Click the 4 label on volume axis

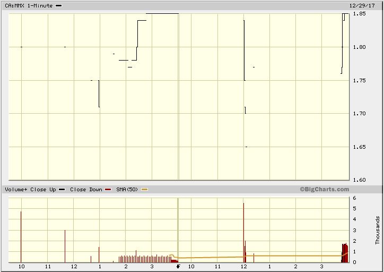pos(354,219)
